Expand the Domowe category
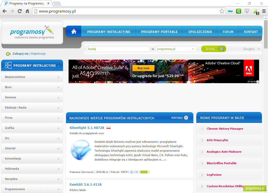This screenshot has width=268, height=193. (x=32, y=97)
